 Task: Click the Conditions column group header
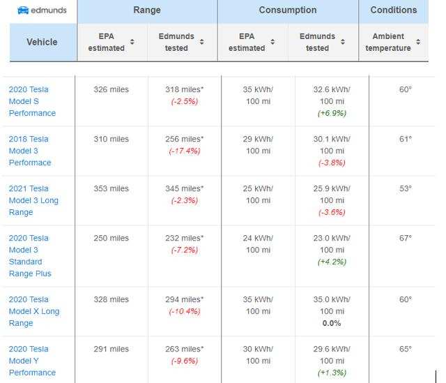click(393, 10)
